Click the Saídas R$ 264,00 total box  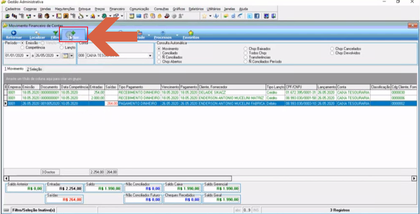(x=64, y=199)
